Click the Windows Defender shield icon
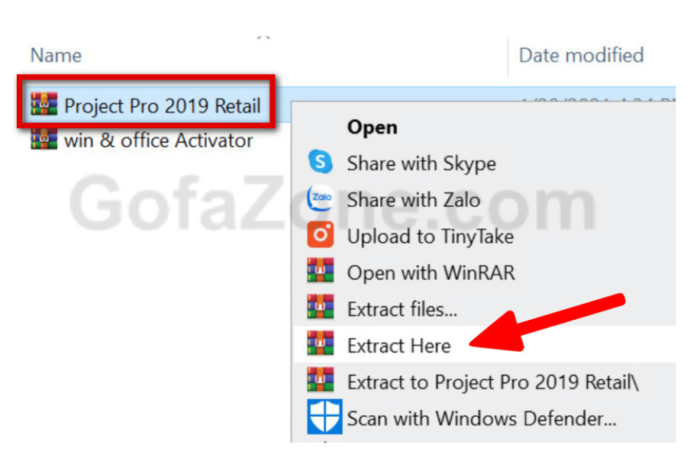Viewport: 687px width, 458px height. 324,416
